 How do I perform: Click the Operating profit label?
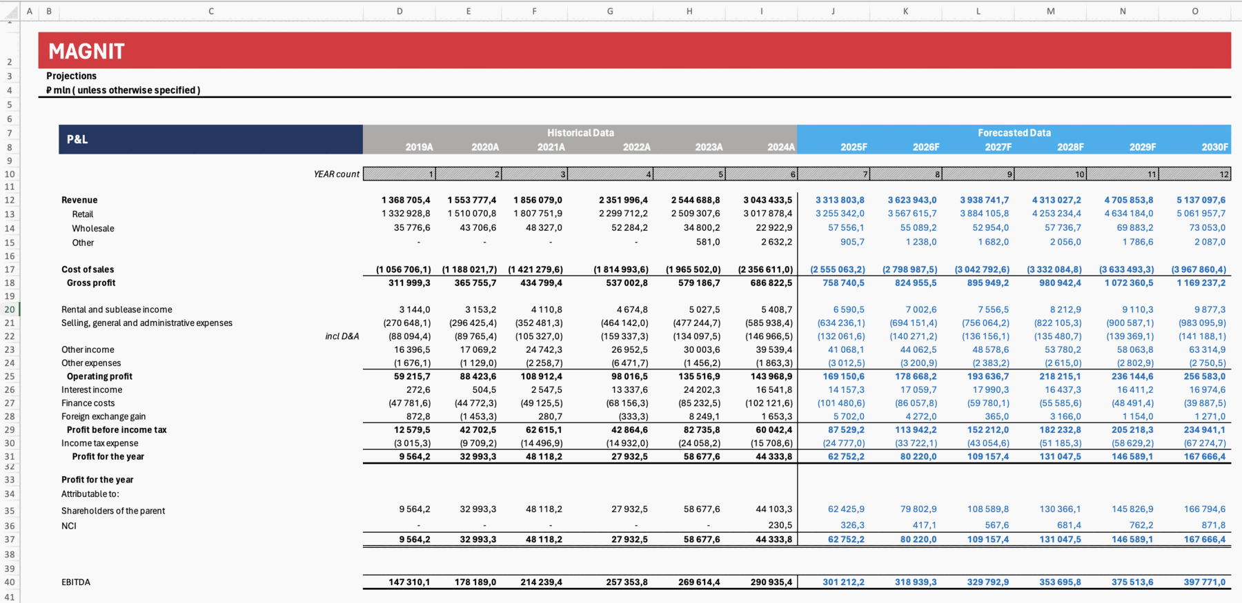coord(99,376)
